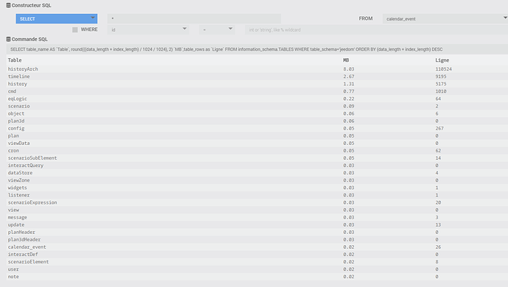
Task: Enable the WHERE checkbox
Action: tap(75, 29)
